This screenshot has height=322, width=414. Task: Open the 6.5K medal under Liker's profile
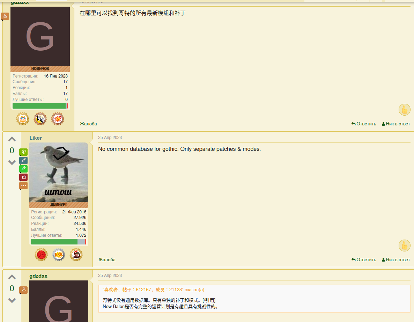pos(59,255)
